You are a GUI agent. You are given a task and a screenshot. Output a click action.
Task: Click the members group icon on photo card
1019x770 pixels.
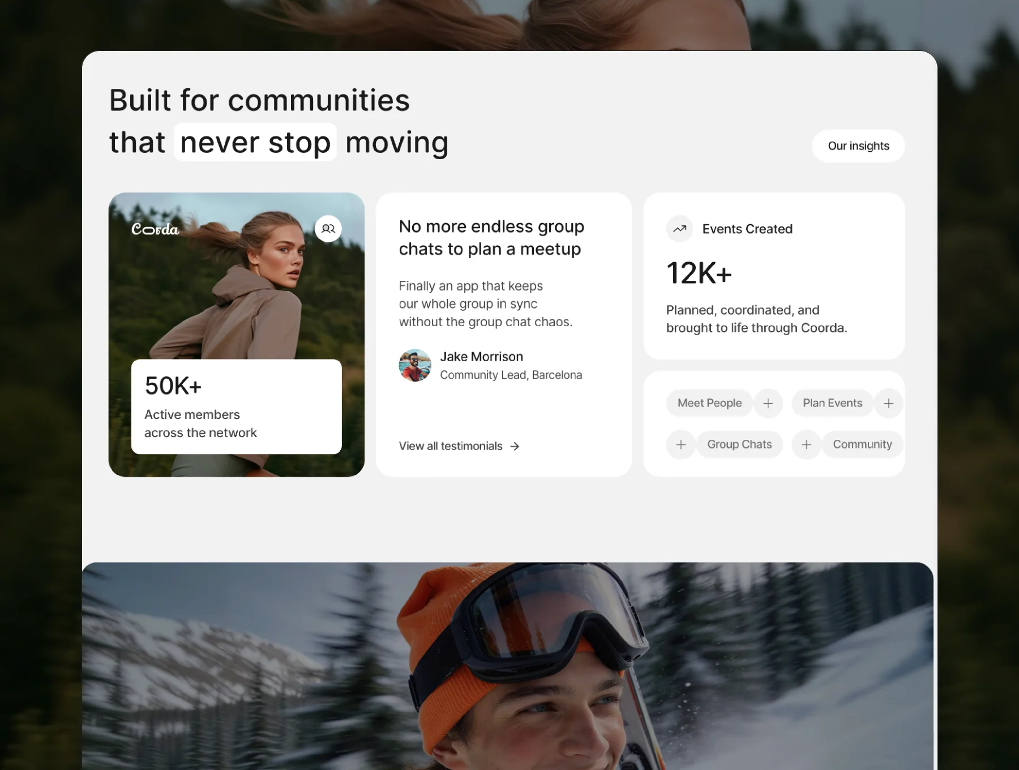coord(328,229)
